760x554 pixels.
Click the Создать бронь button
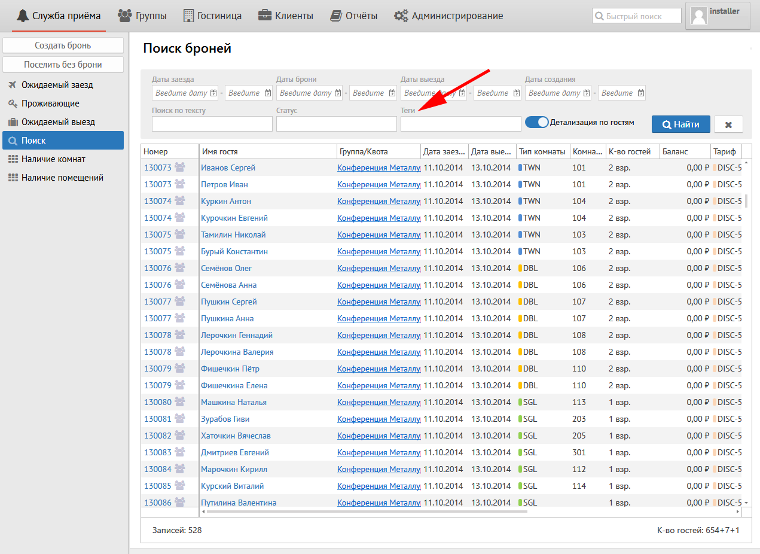pyautogui.click(x=63, y=45)
